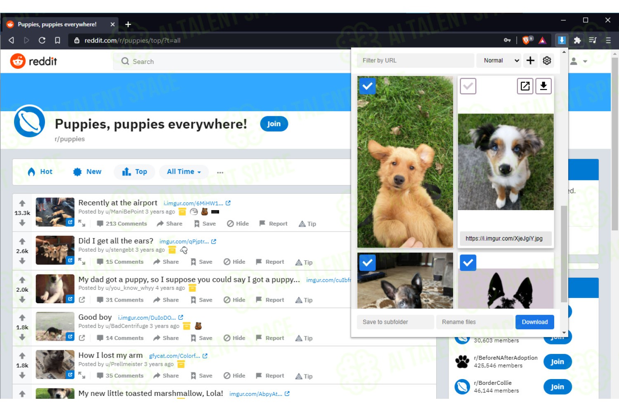Open the downloader settings gear
619x412 pixels.
(x=547, y=61)
